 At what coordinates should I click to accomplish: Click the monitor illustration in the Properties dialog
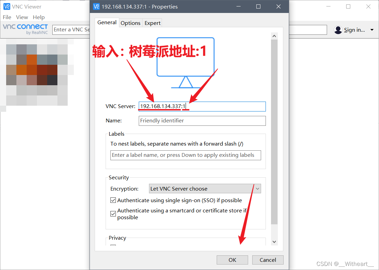point(186,63)
